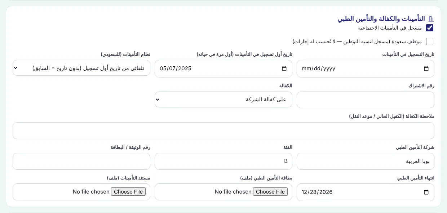Open the الكفالة dropdown
This screenshot has width=447, height=213.
tap(223, 99)
